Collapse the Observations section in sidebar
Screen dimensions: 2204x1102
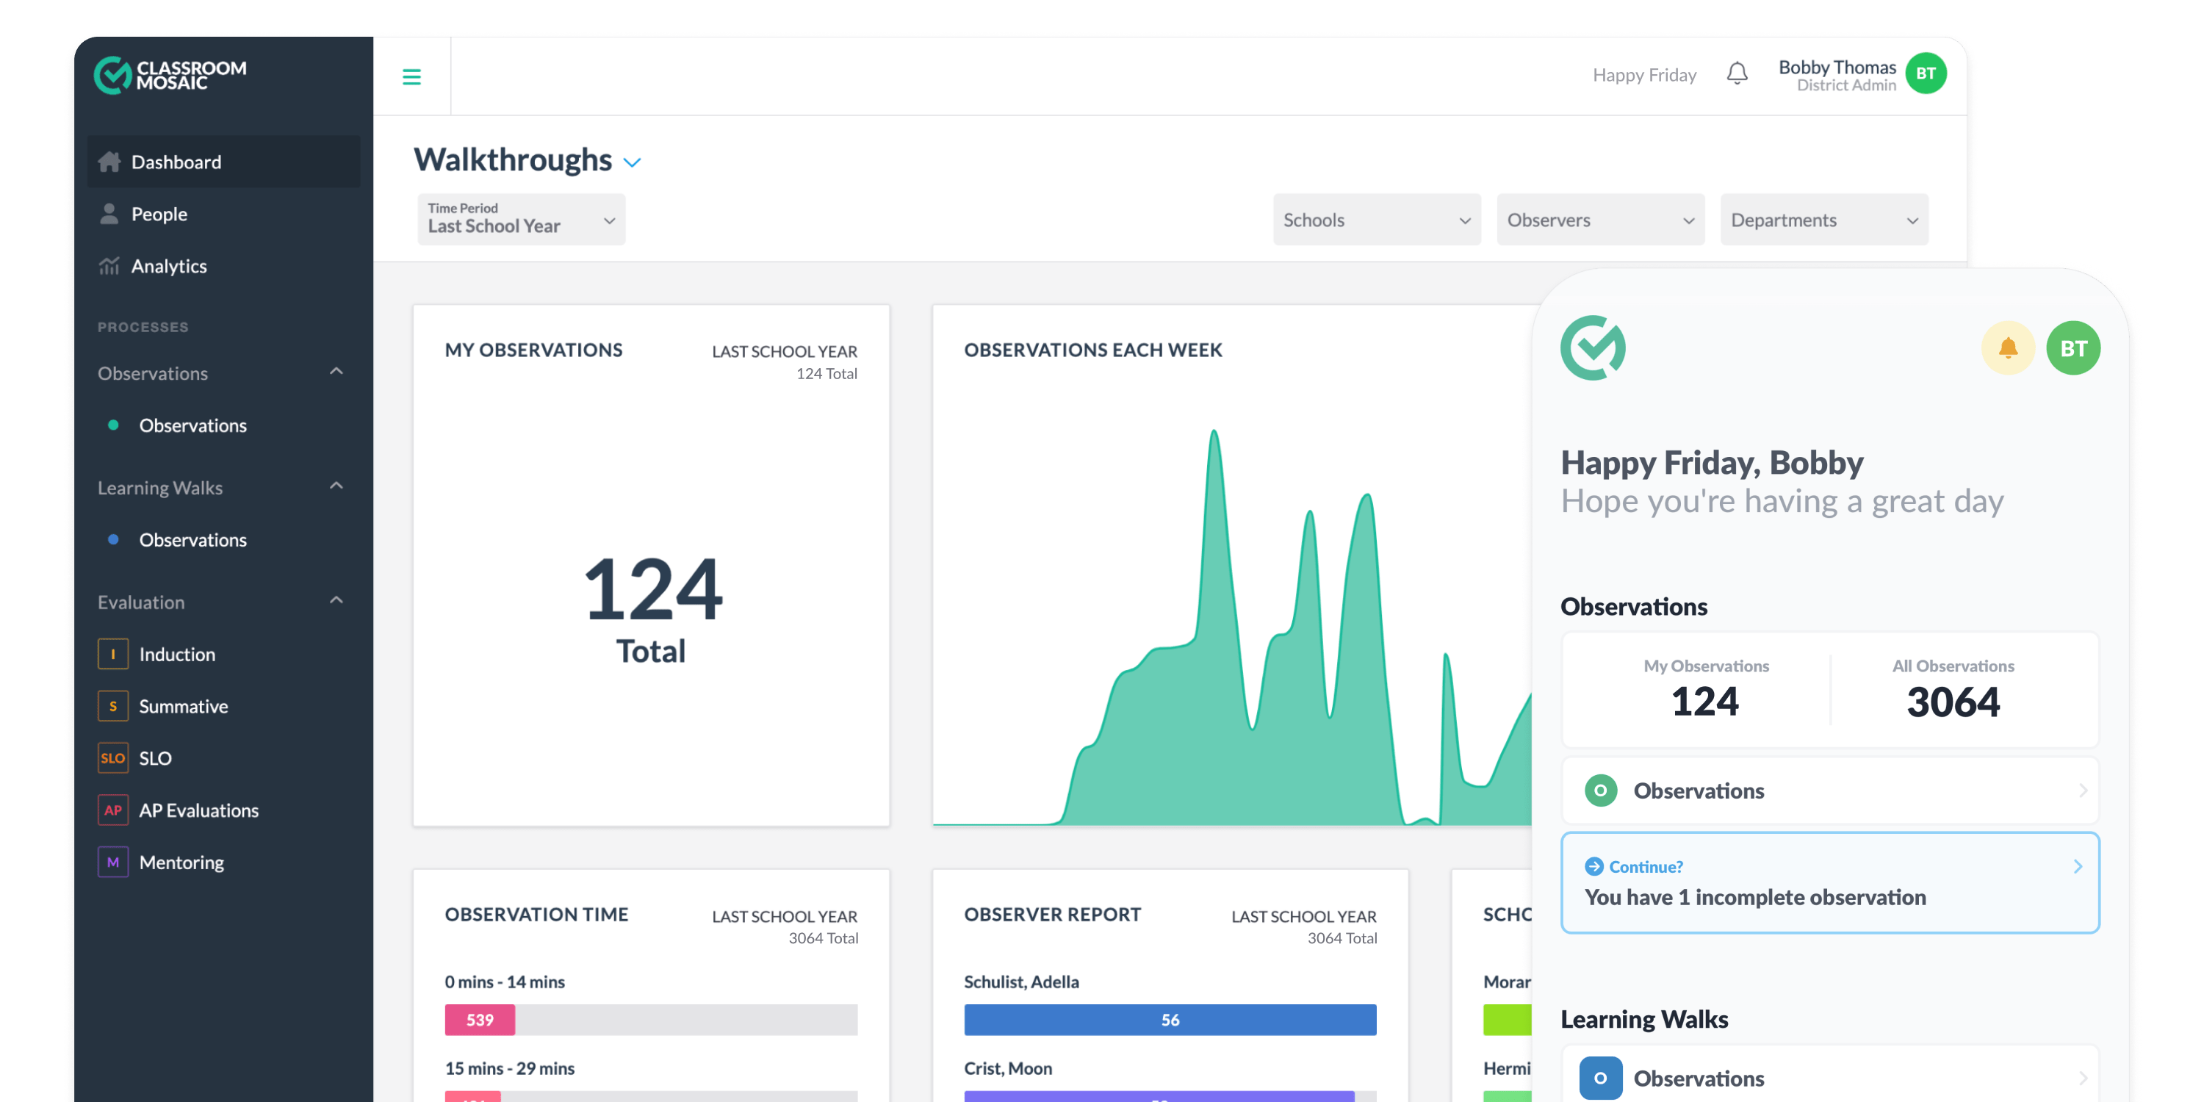tap(336, 372)
